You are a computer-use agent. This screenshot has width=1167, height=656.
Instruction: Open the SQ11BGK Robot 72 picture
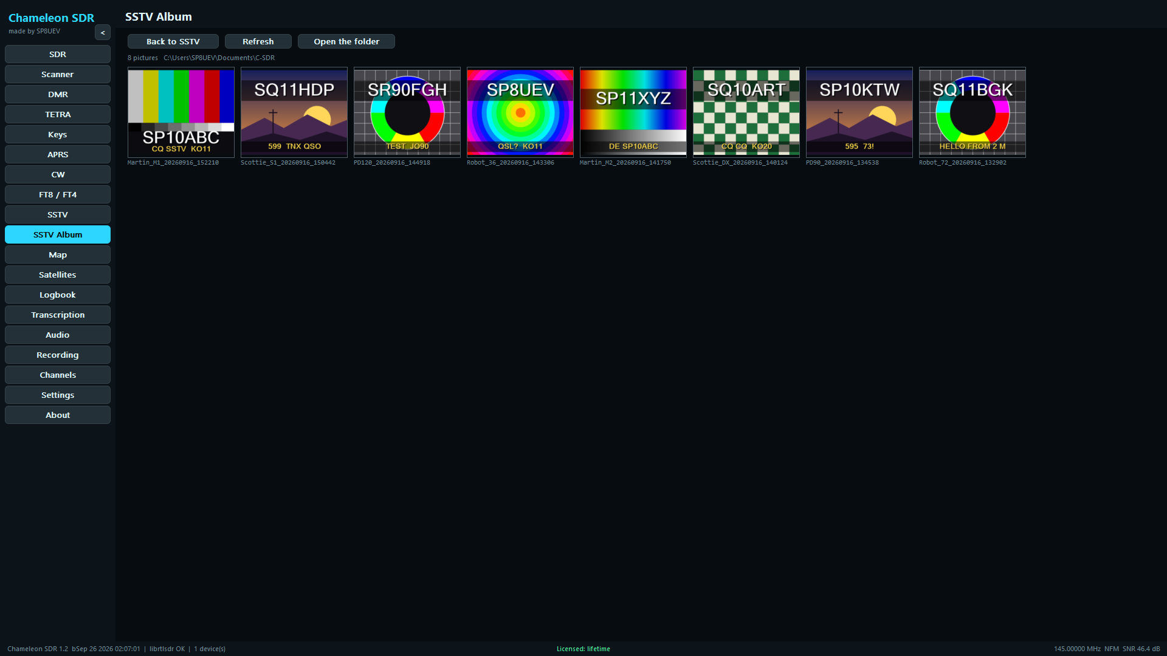(x=972, y=112)
